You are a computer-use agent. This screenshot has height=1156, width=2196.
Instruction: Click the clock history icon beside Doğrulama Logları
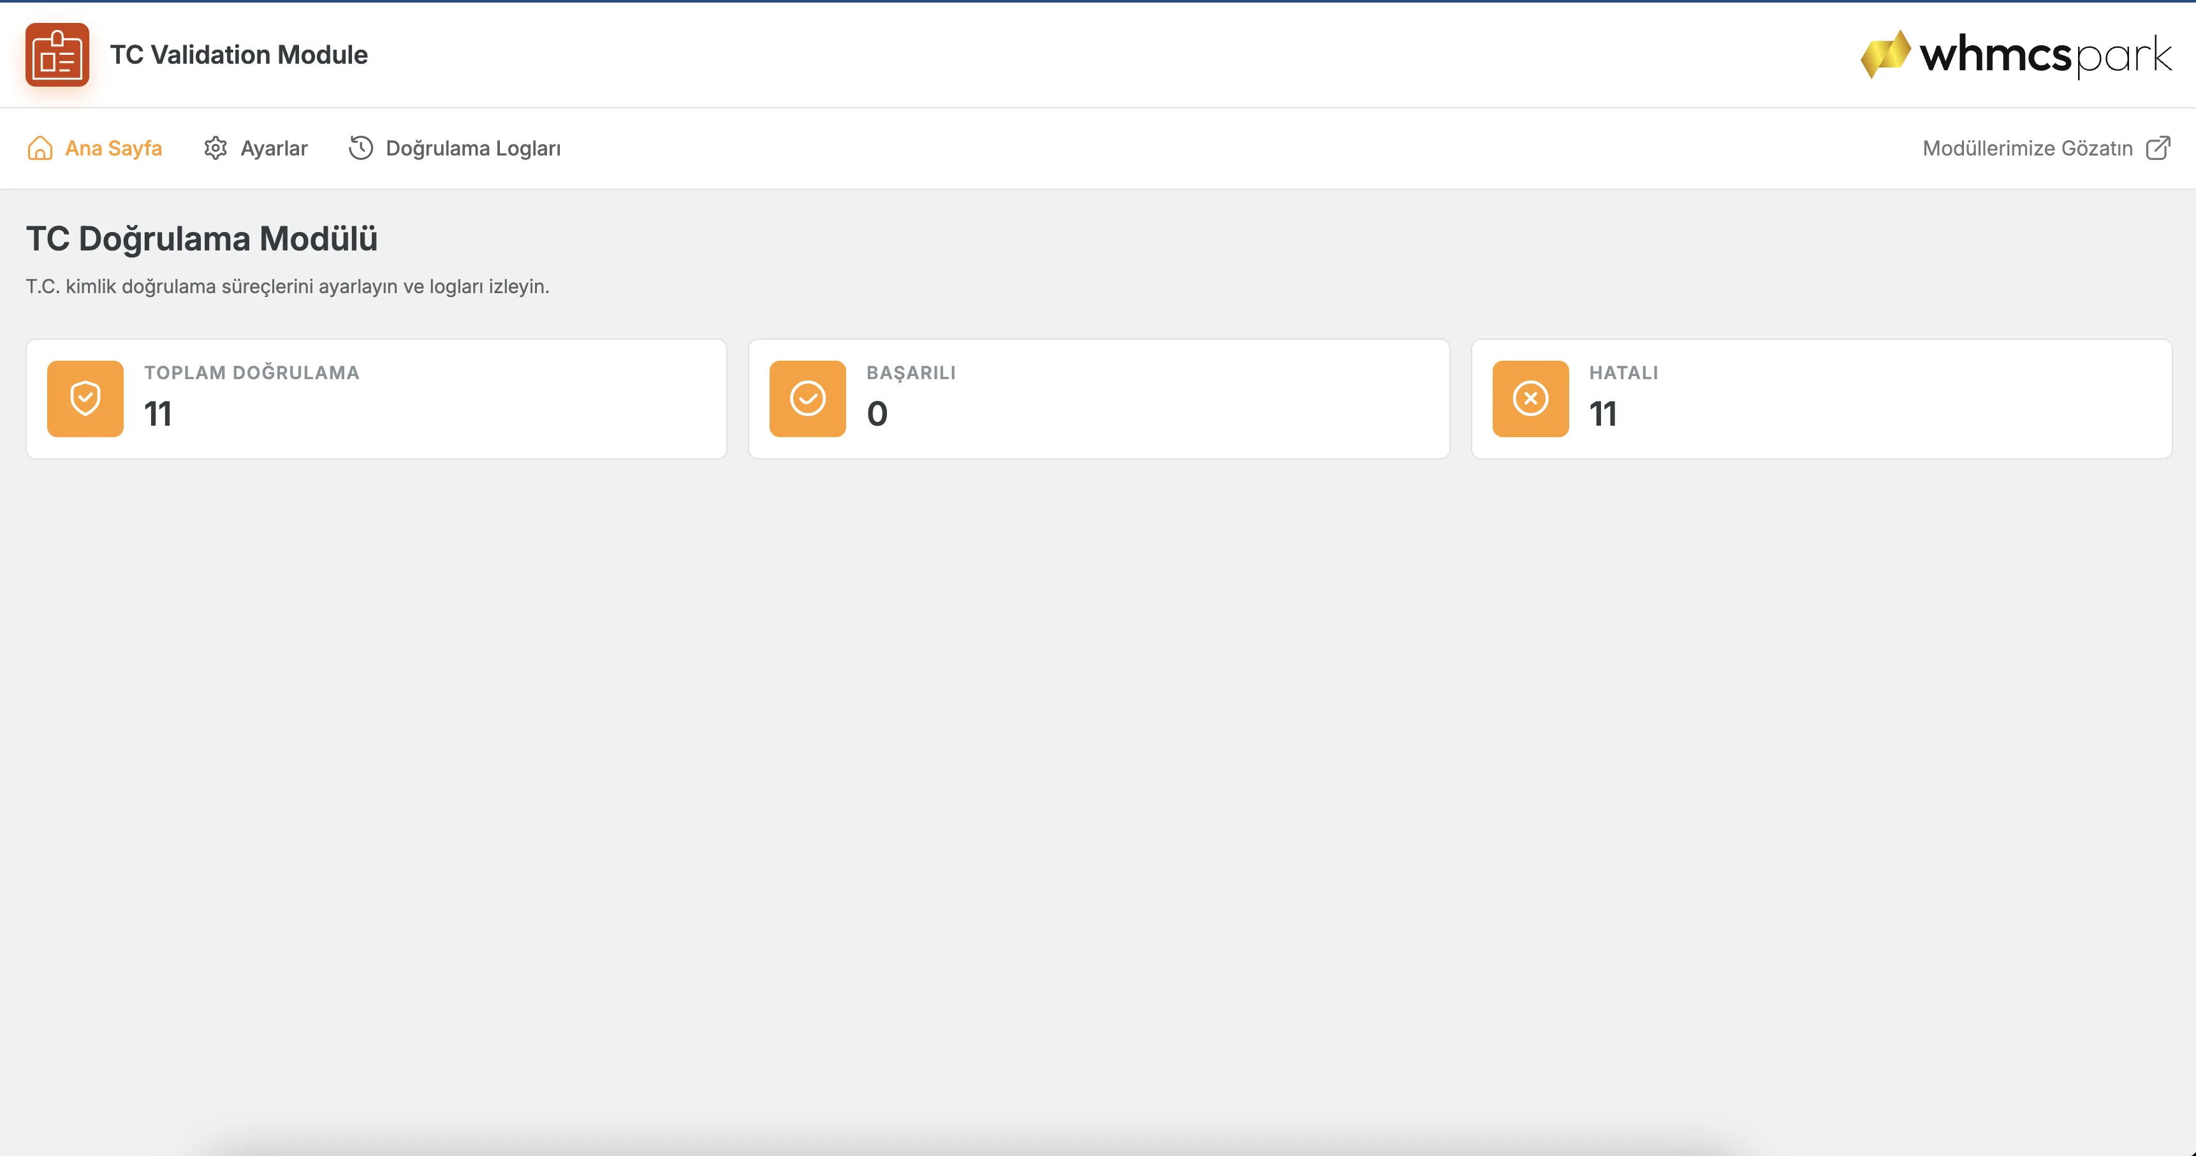coord(361,148)
